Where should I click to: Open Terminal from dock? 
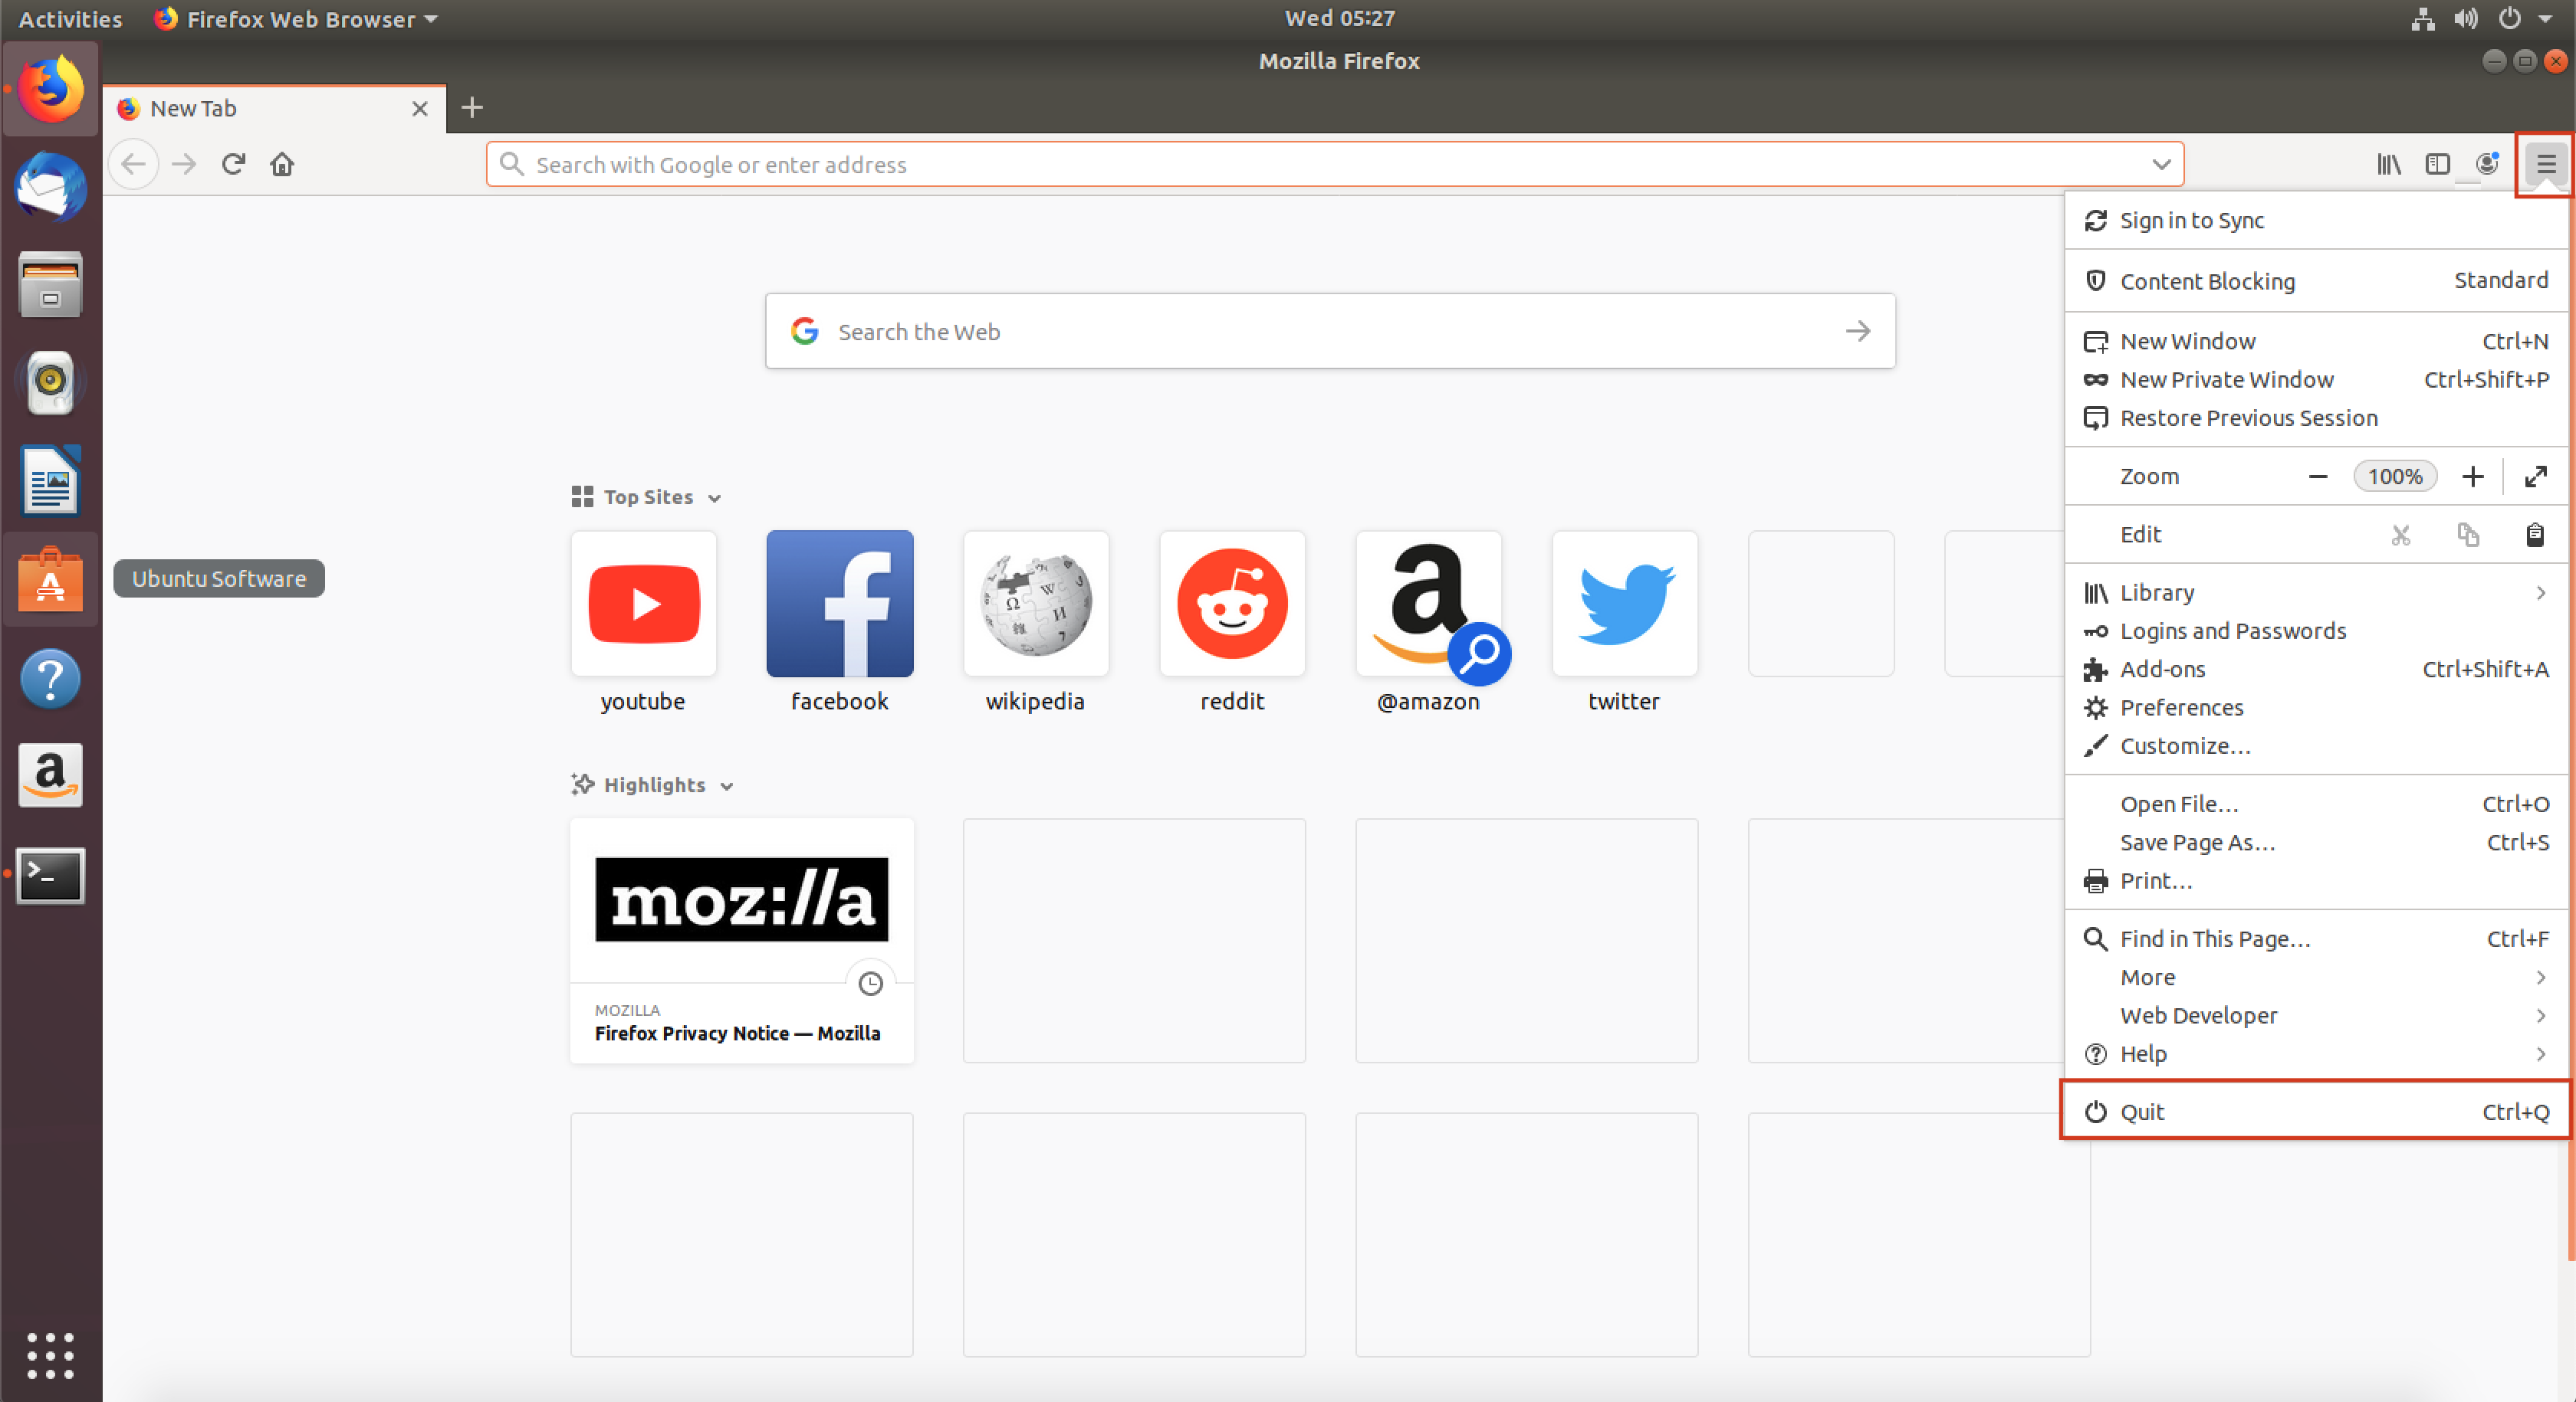click(x=50, y=876)
